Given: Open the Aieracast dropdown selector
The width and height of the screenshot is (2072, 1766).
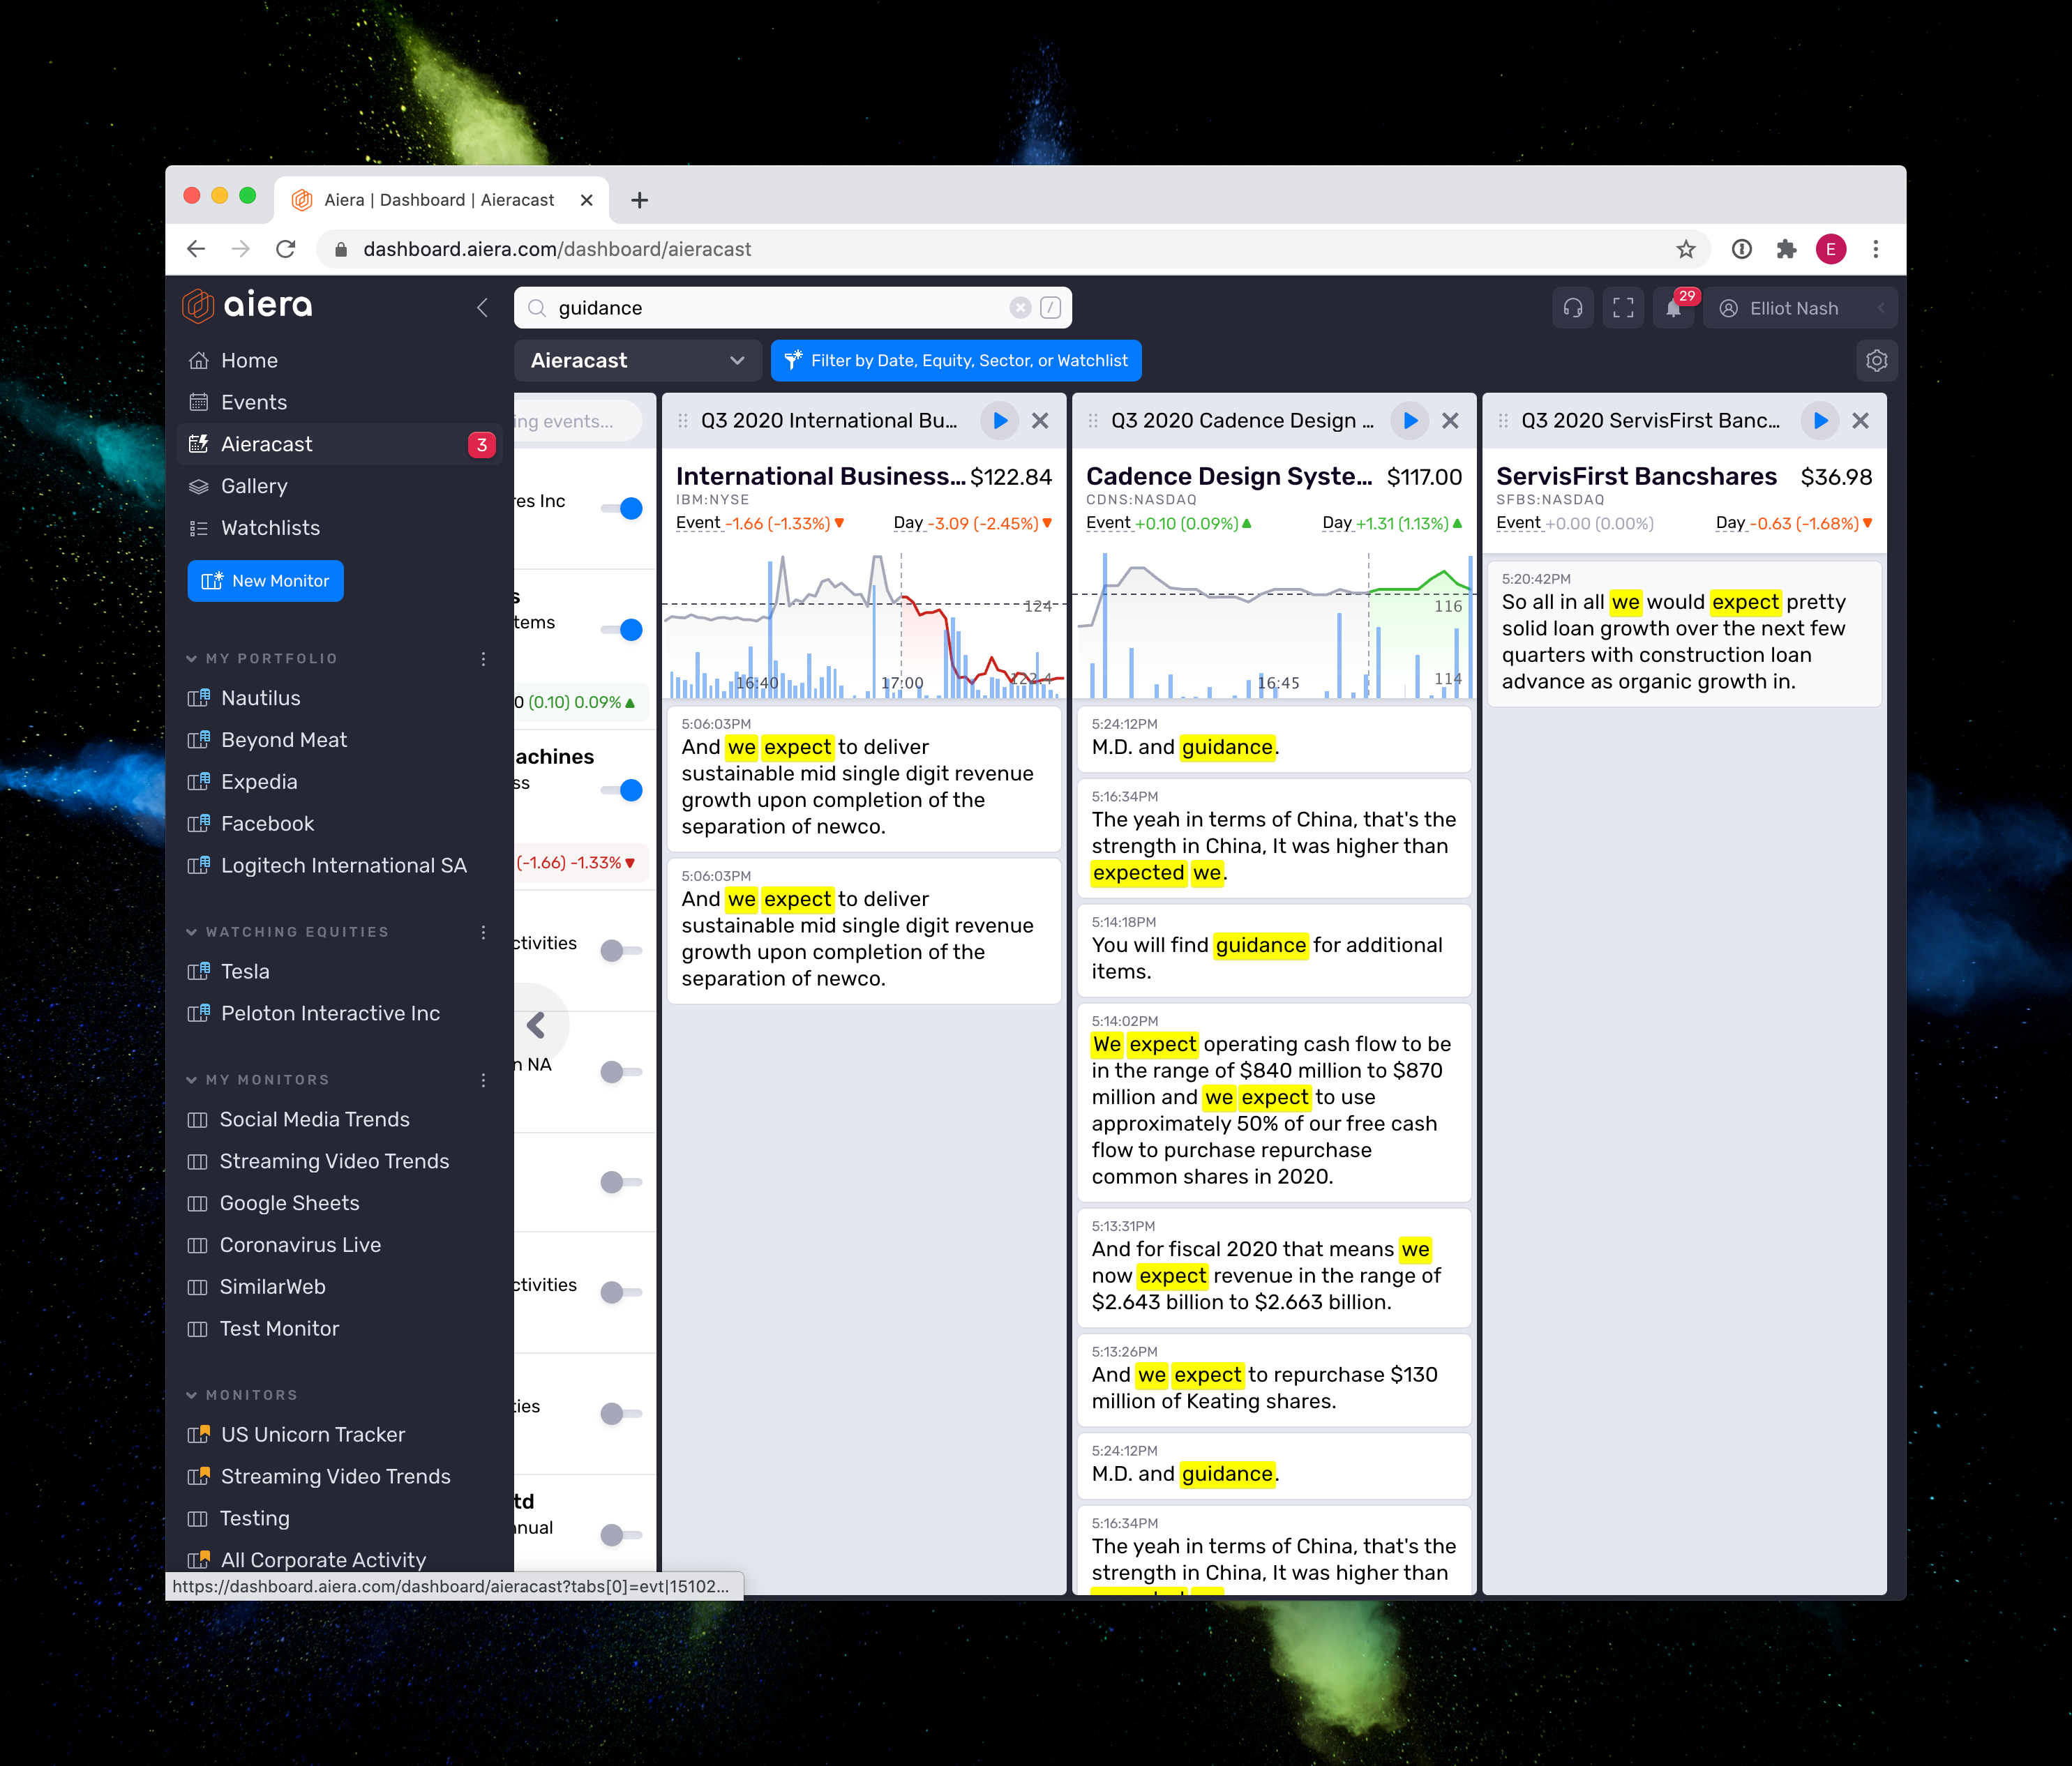Looking at the screenshot, I should (637, 361).
